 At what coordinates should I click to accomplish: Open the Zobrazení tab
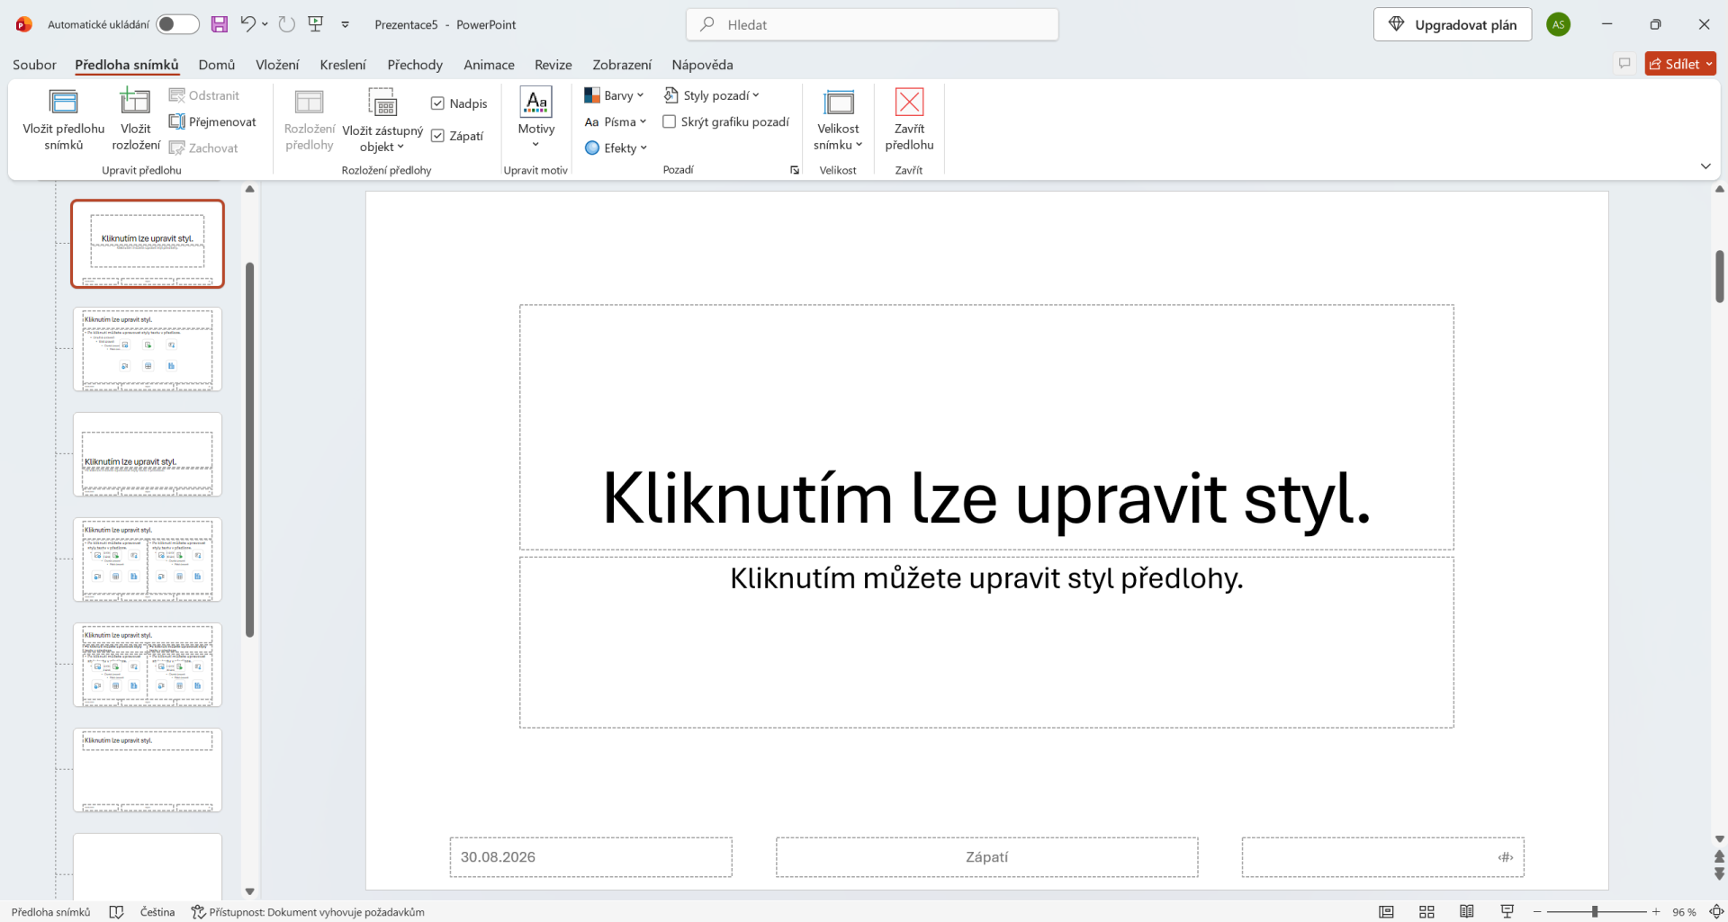622,65
